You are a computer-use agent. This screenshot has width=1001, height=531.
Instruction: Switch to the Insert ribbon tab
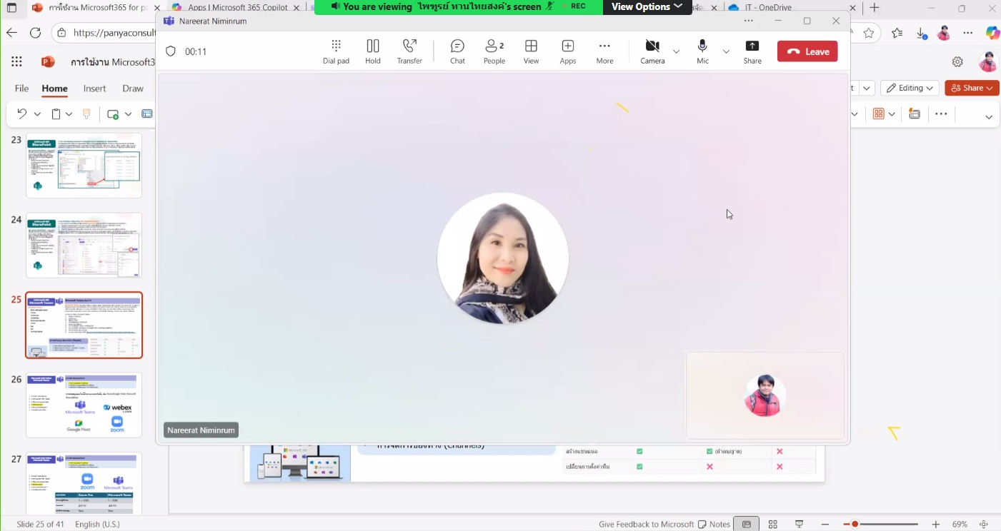pos(94,88)
